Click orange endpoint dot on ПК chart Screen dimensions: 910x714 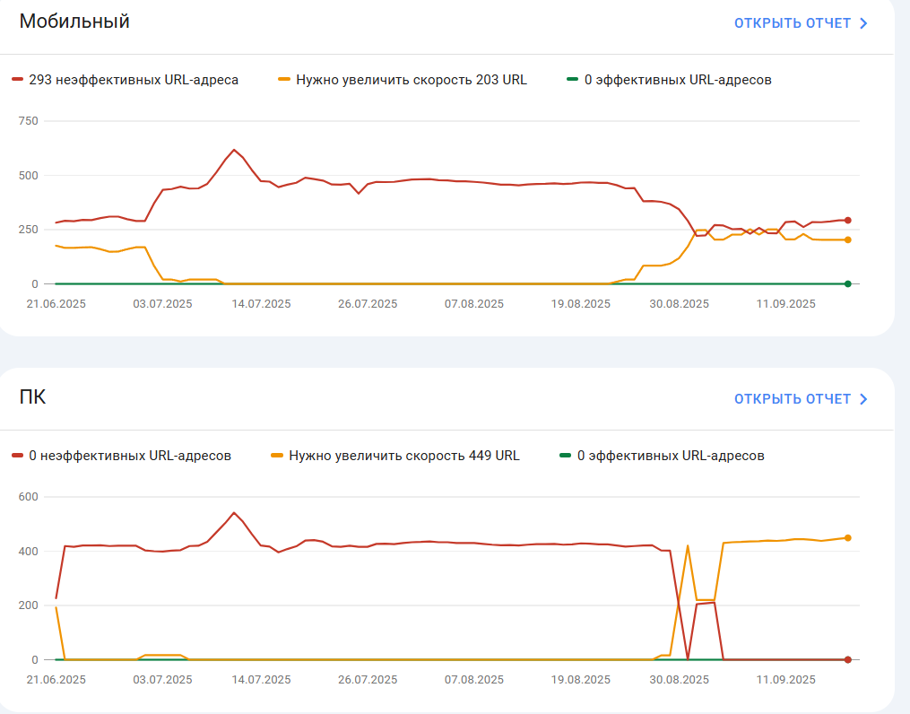[848, 538]
